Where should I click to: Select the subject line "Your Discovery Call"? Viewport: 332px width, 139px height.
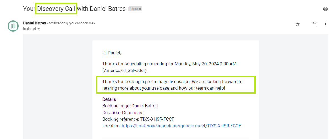coord(49,9)
